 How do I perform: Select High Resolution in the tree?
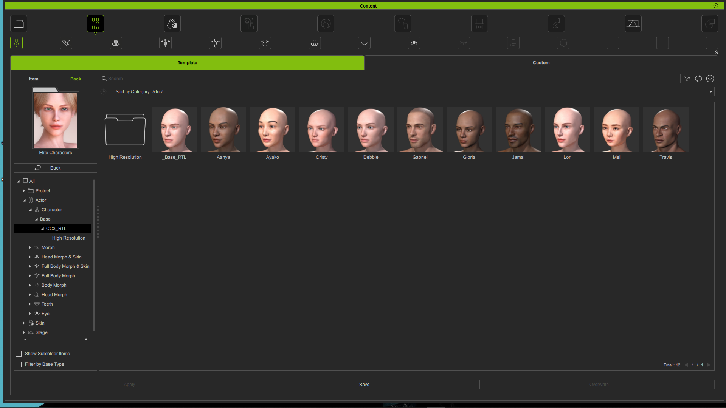point(69,238)
